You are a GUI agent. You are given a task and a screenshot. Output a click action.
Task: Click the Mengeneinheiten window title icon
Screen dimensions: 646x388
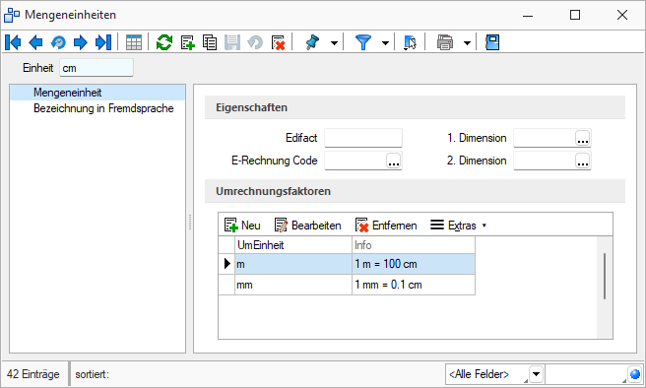point(12,15)
